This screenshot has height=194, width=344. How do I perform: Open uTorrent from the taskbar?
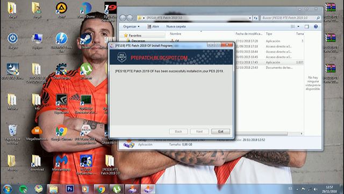(117, 189)
